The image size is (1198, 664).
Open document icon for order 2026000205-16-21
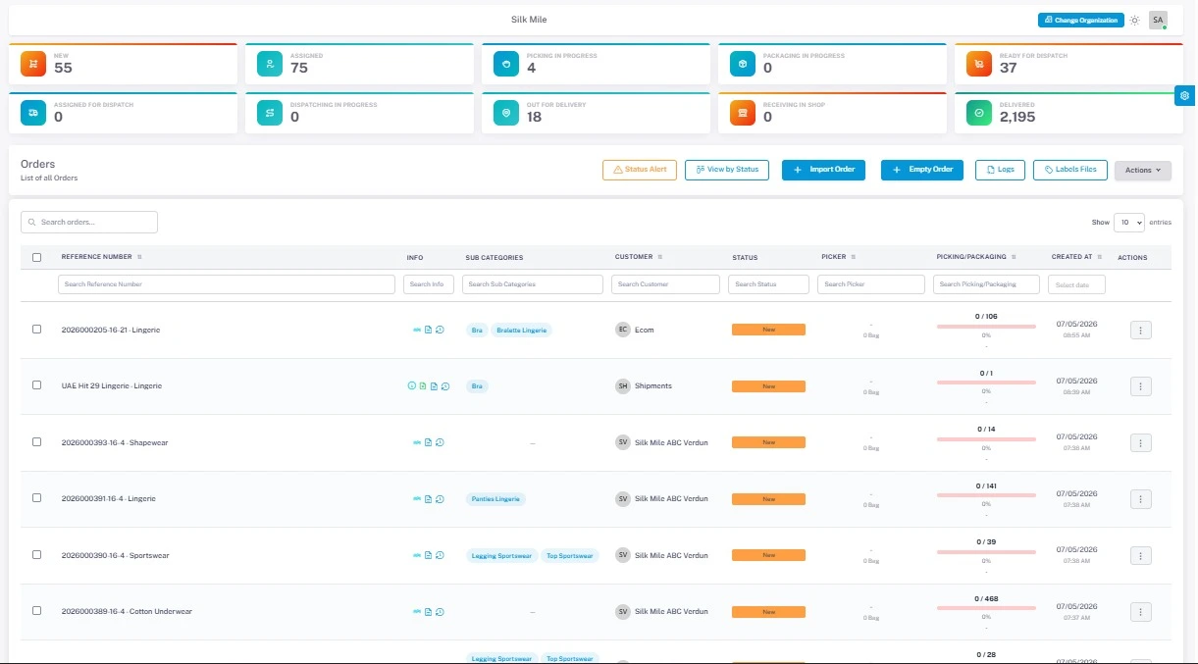(x=429, y=330)
